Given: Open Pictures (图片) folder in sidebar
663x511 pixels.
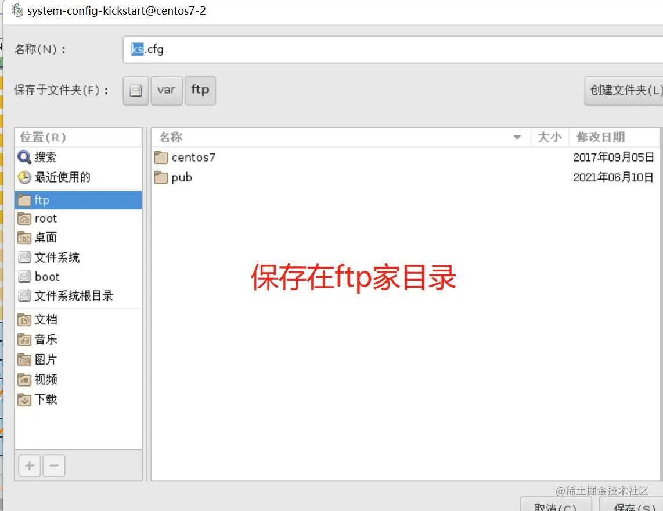Looking at the screenshot, I should 78,359.
